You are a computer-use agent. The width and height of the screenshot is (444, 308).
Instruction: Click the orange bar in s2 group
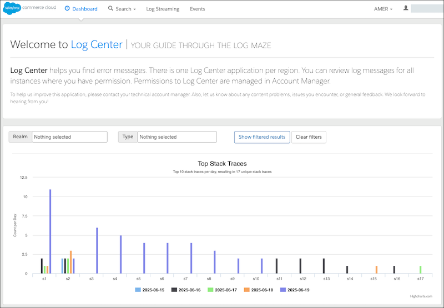[71, 262]
